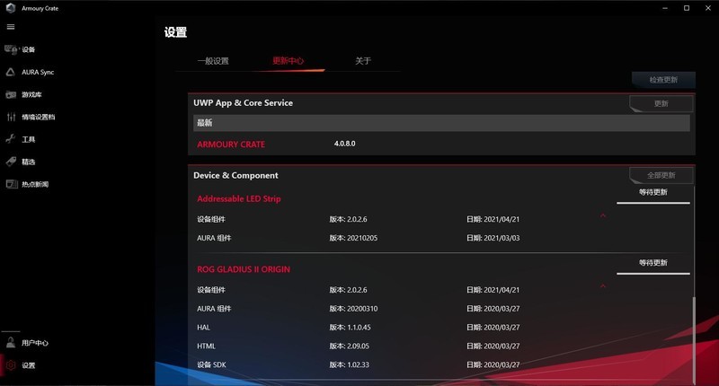Open Hot News (热点新闻) icon
Image resolution: width=719 pixels, height=386 pixels.
point(12,184)
